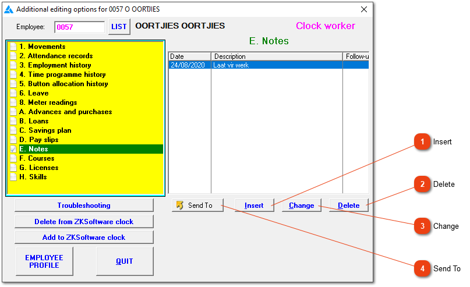
Task: Click the page icon beside H. Skills
Action: pyautogui.click(x=13, y=177)
